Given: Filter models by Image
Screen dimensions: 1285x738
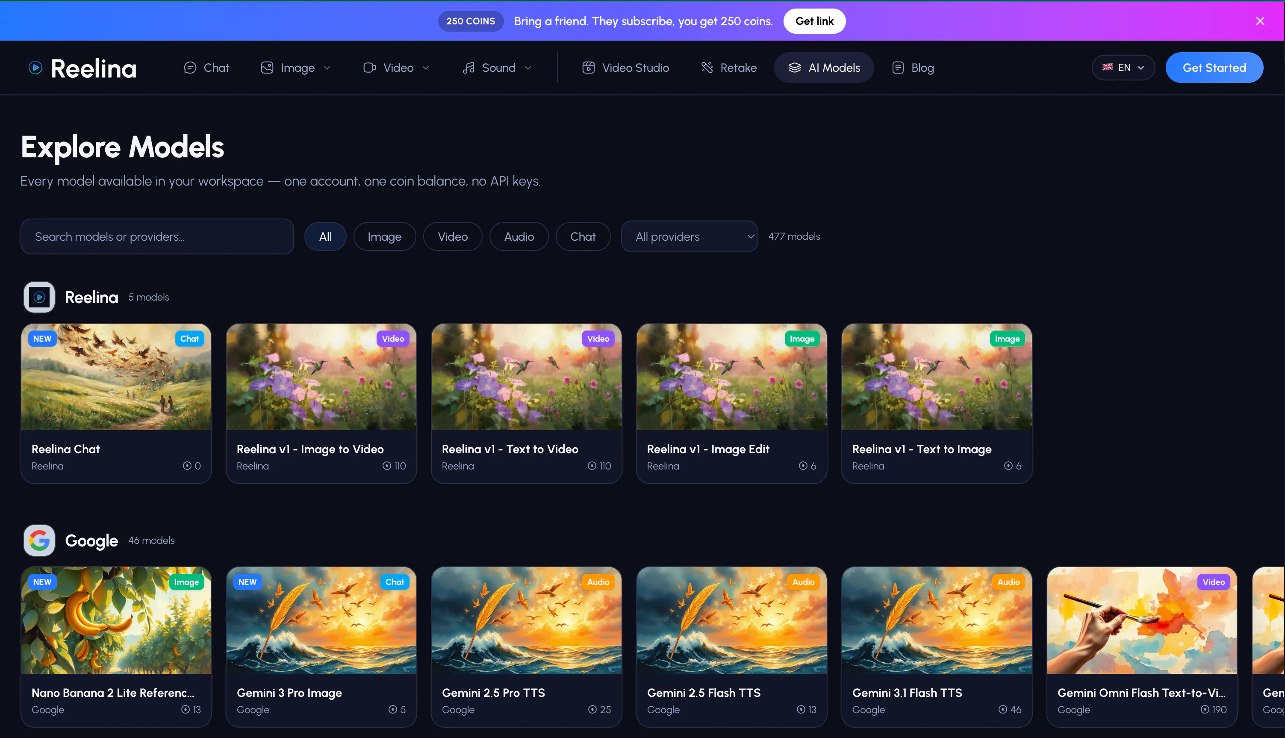Looking at the screenshot, I should tap(385, 237).
